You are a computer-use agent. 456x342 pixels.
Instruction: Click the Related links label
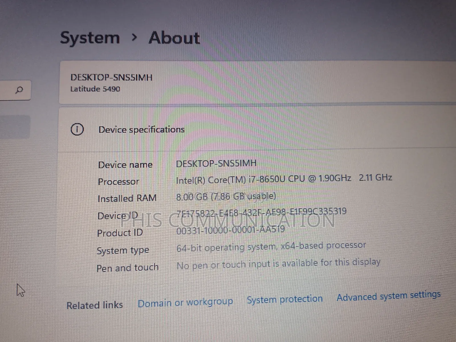coord(95,305)
